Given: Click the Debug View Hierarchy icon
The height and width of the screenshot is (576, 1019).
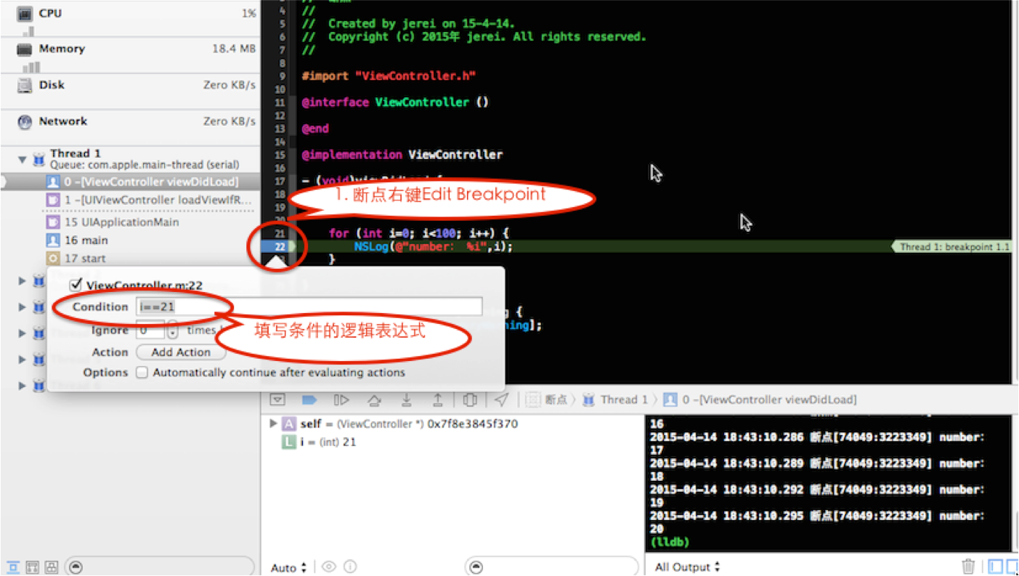Looking at the screenshot, I should tap(470, 399).
